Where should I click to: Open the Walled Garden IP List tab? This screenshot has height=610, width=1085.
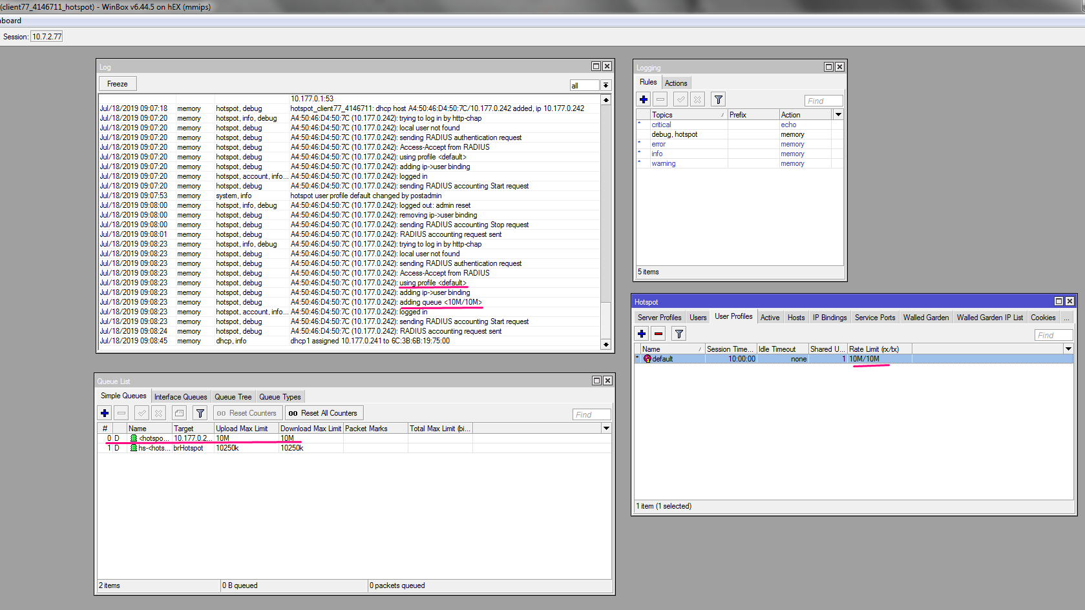pyautogui.click(x=990, y=318)
